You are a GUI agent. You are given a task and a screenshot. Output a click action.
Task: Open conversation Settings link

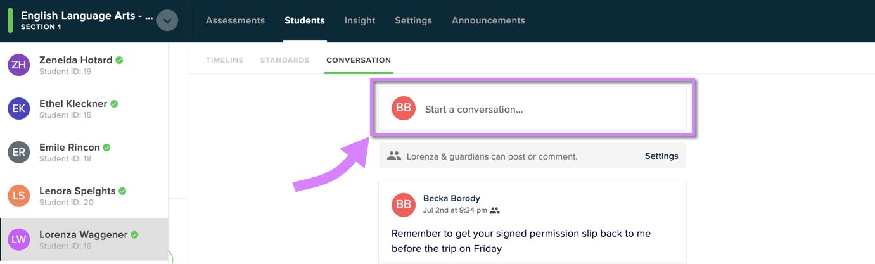coord(661,156)
